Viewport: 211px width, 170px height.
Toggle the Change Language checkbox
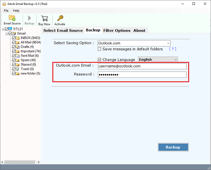click(x=99, y=59)
